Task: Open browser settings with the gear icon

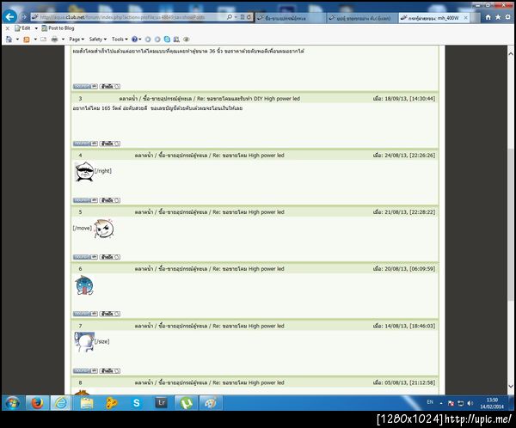Action: pyautogui.click(x=507, y=17)
